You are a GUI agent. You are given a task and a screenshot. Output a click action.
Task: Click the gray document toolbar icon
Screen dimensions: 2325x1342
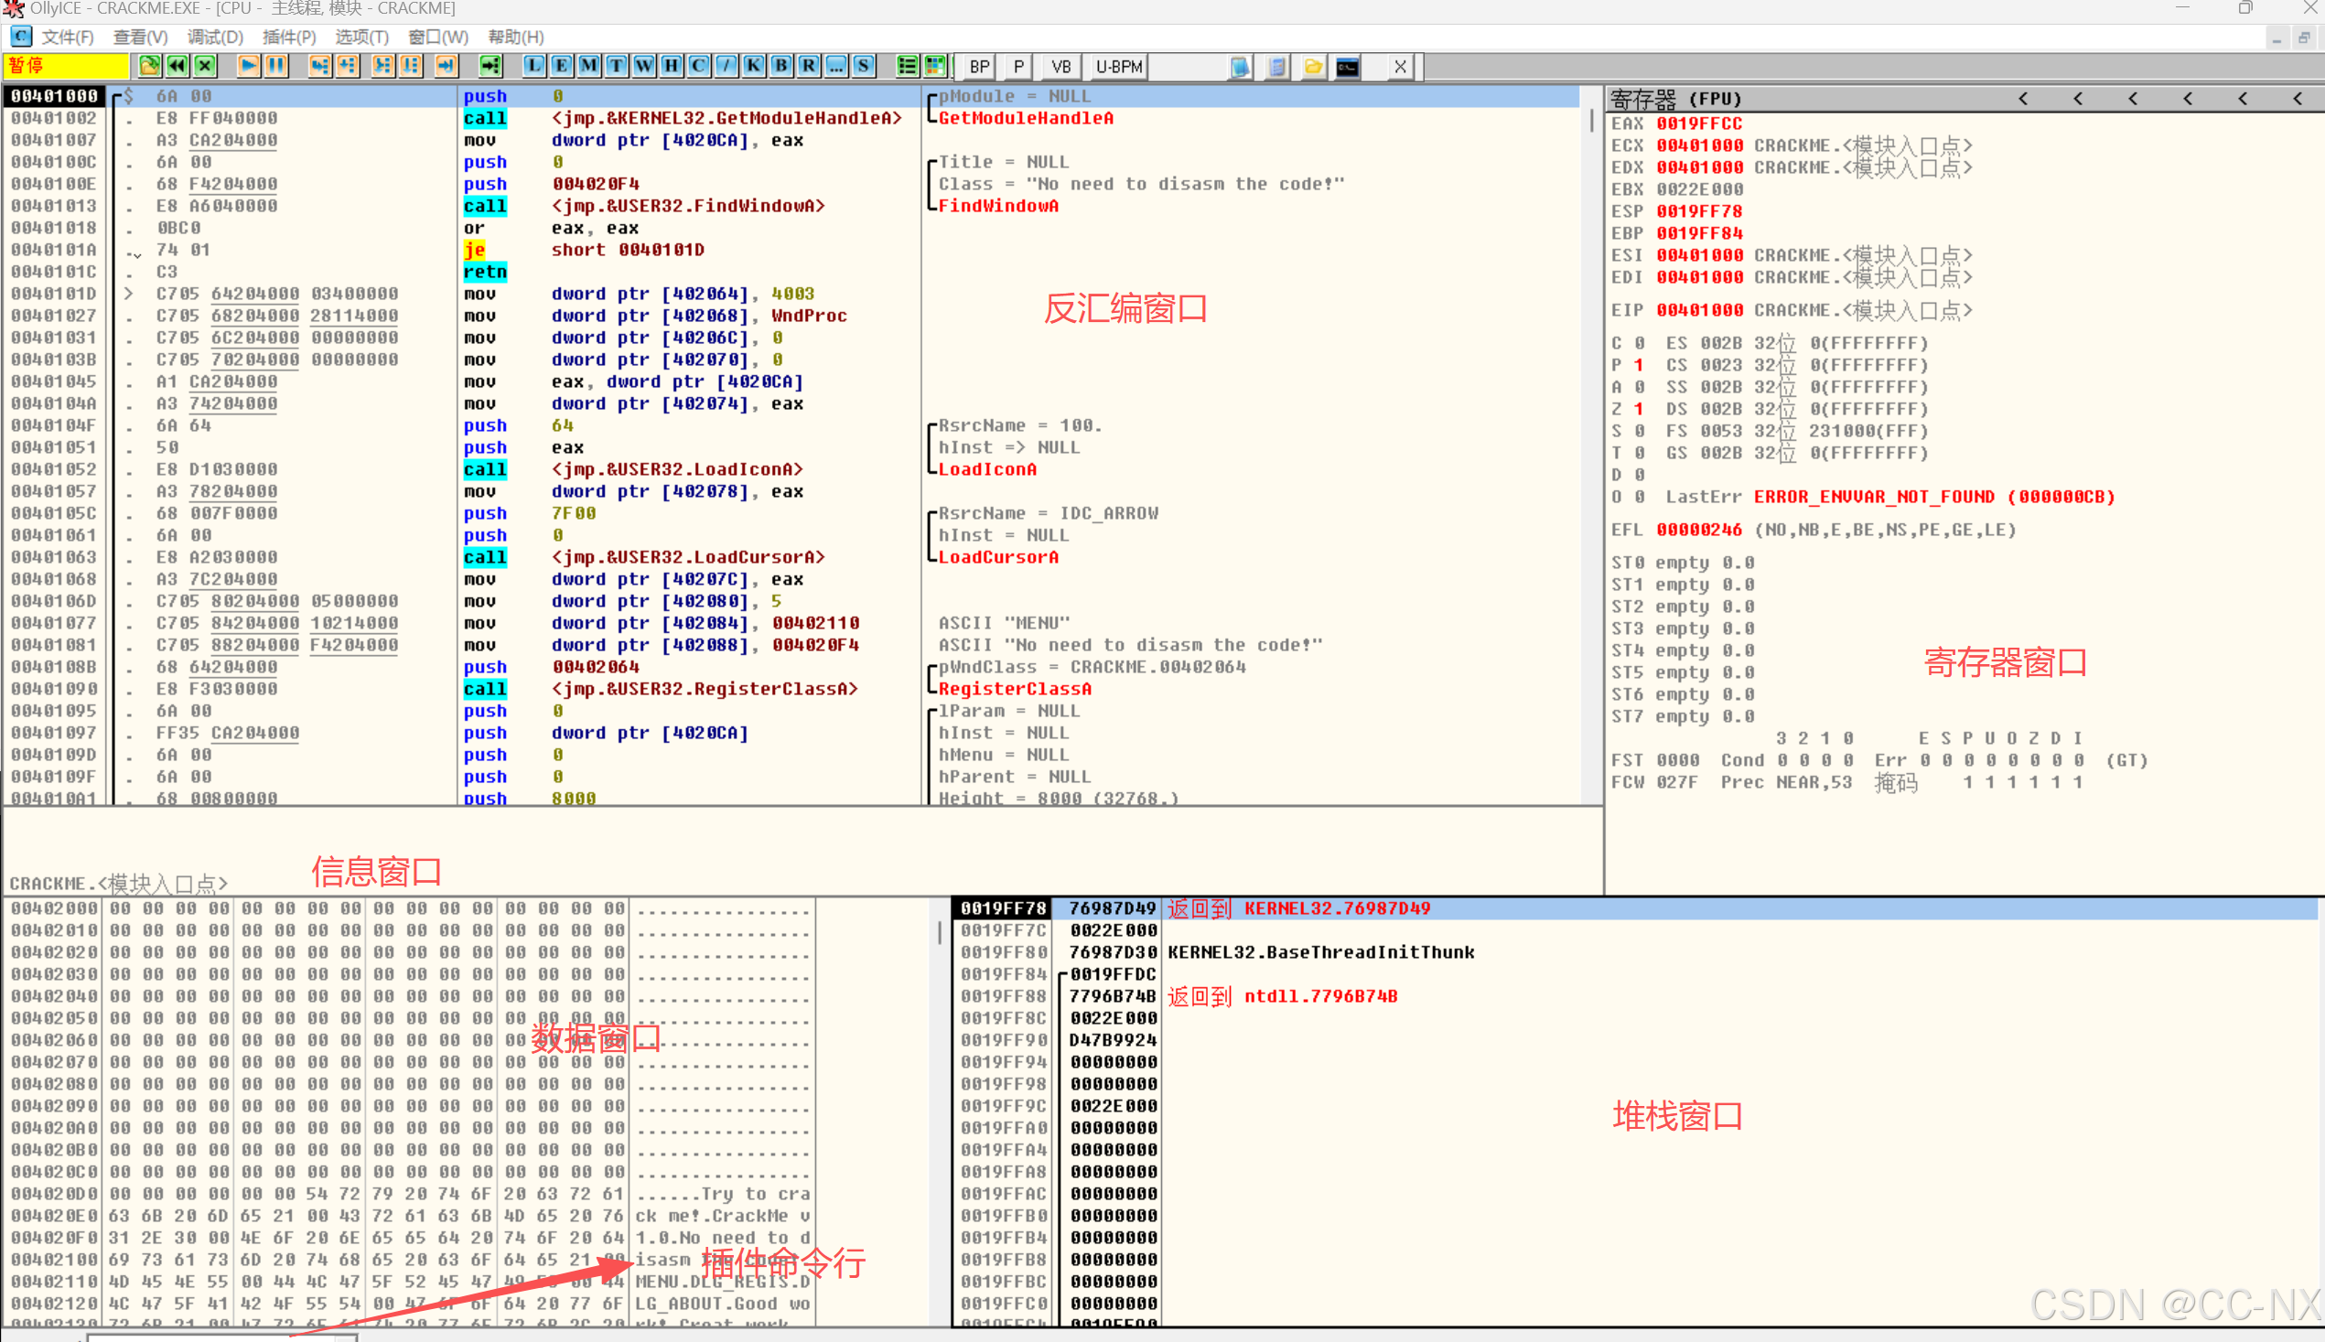coord(1276,67)
